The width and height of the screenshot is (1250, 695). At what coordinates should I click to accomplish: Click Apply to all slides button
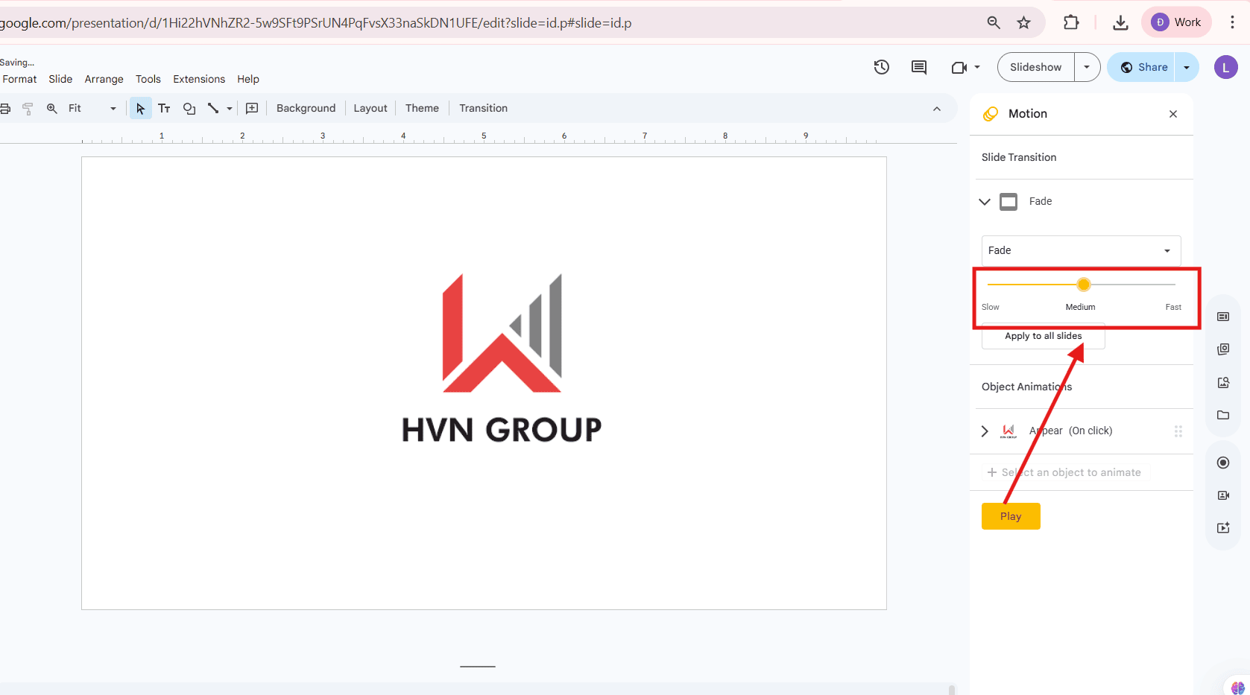pyautogui.click(x=1043, y=337)
